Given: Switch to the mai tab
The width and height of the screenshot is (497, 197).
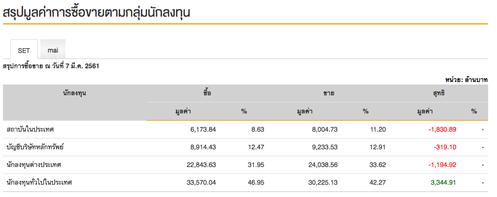Looking at the screenshot, I should pos(53,50).
